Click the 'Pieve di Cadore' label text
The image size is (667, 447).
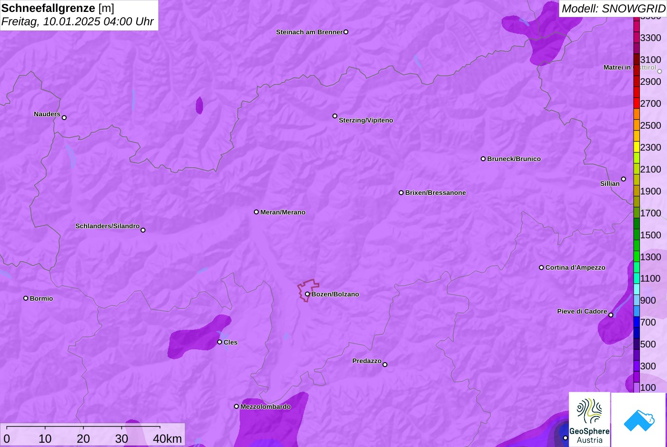(582, 311)
